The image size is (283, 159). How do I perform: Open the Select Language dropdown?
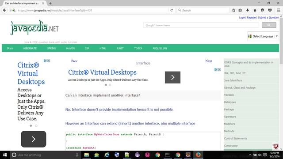coord(263,36)
